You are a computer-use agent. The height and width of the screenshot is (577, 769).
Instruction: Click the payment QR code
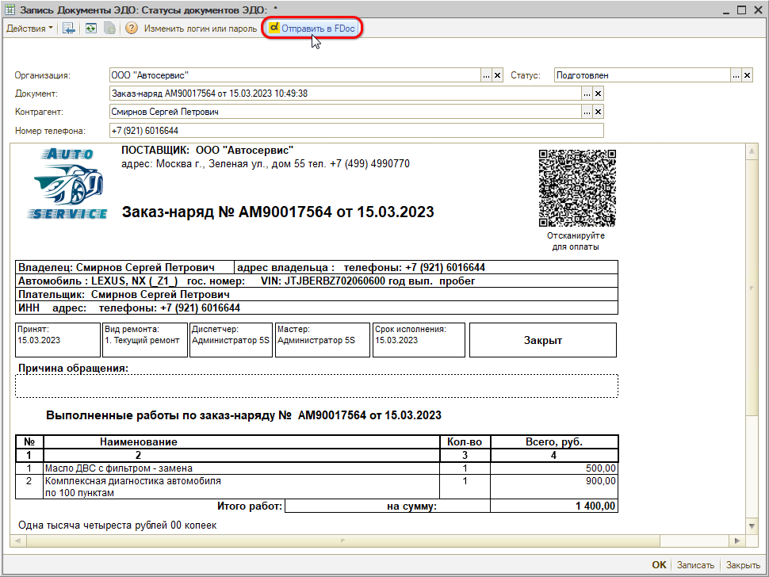(577, 189)
